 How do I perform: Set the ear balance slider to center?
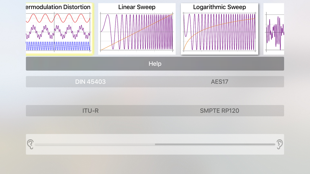tap(155, 144)
